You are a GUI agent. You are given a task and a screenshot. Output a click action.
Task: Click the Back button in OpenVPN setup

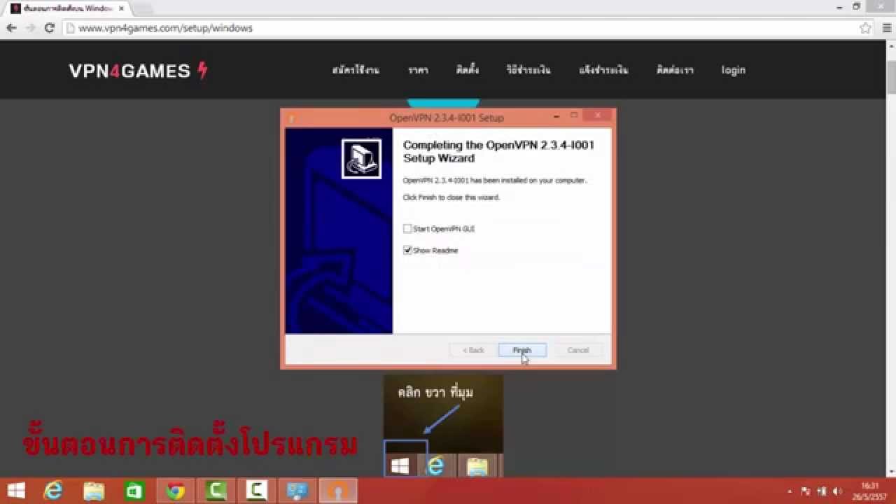pyautogui.click(x=473, y=350)
